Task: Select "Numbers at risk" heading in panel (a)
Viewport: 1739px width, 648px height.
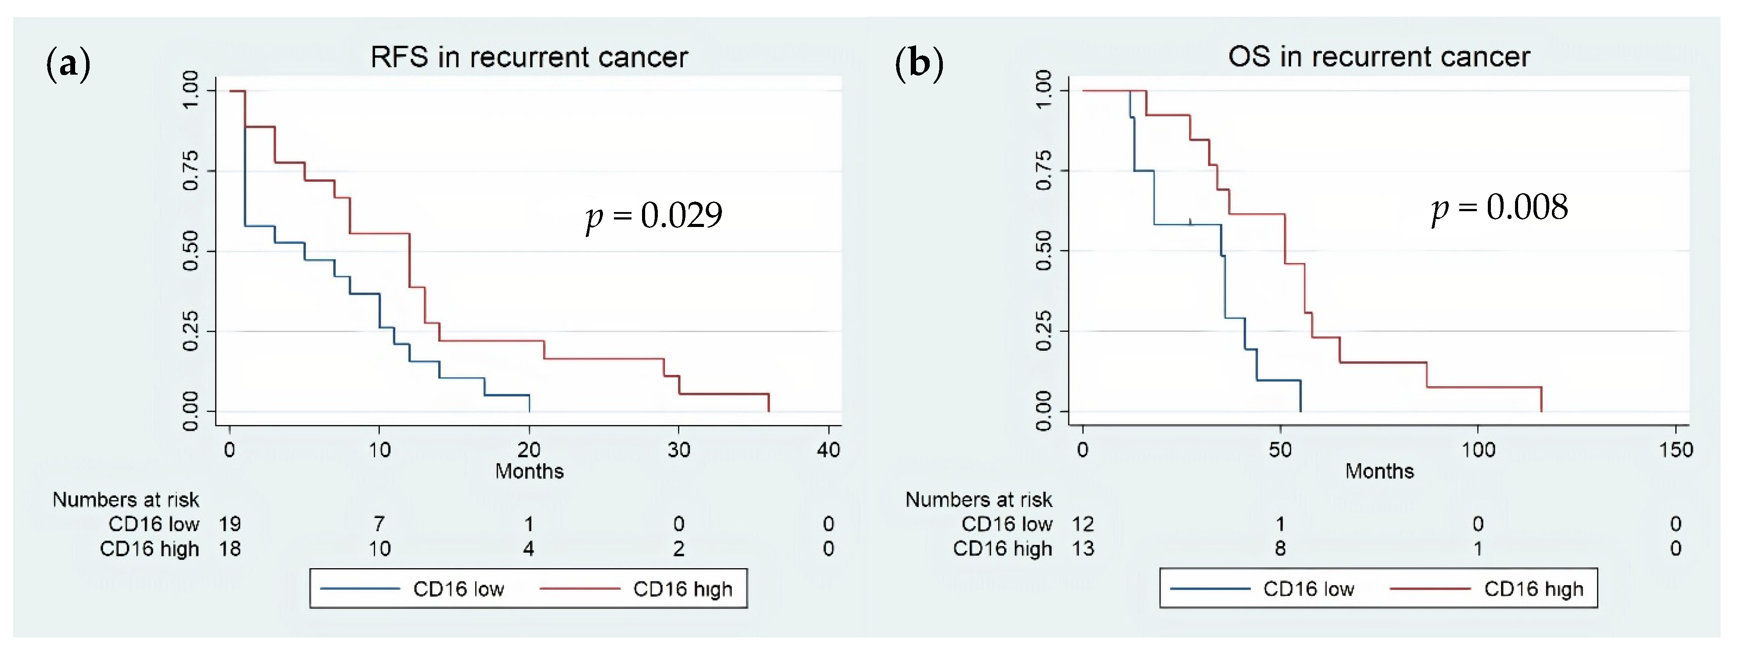Action: pyautogui.click(x=126, y=500)
